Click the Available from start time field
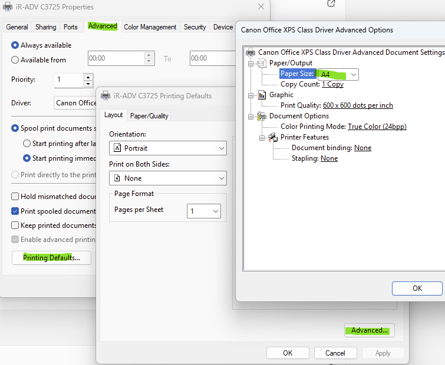 click(x=116, y=58)
